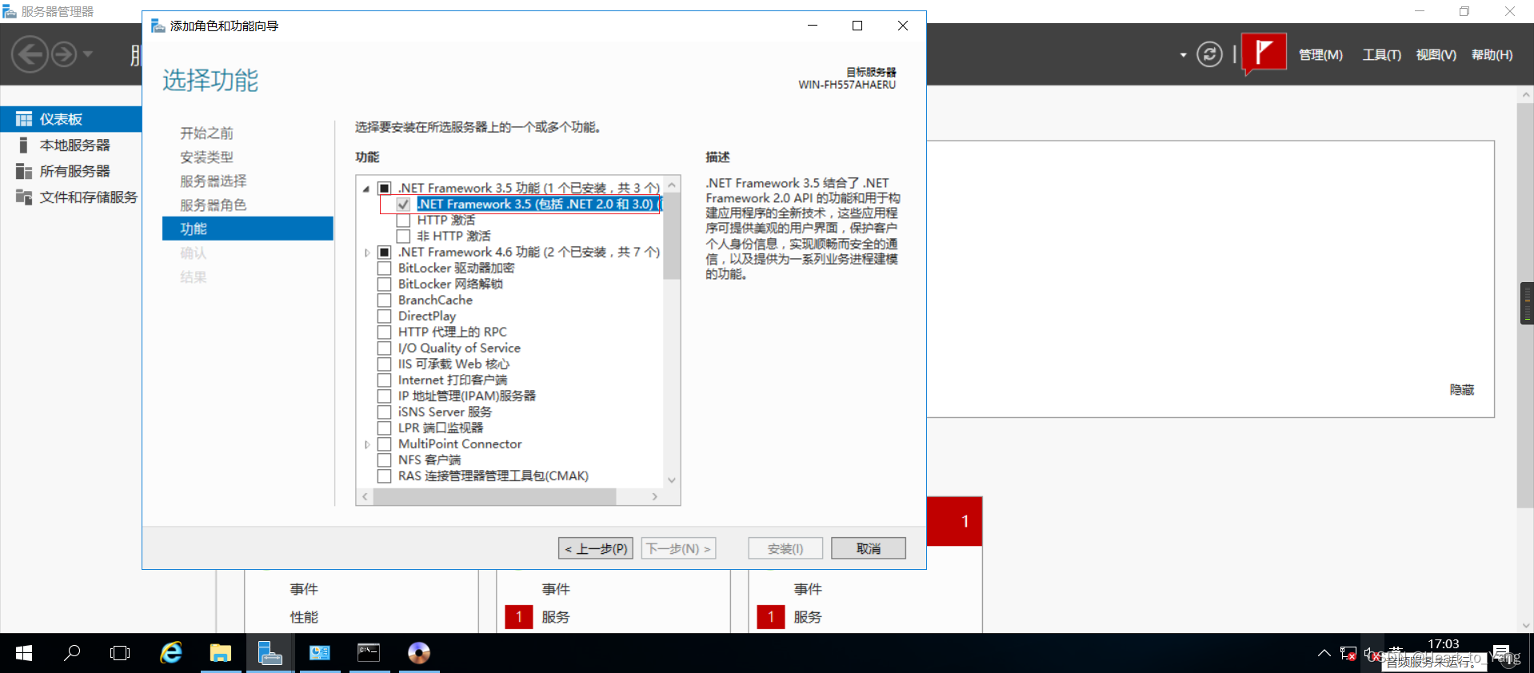Image resolution: width=1534 pixels, height=673 pixels.
Task: Show hidden tray icons chevron
Action: 1324,654
